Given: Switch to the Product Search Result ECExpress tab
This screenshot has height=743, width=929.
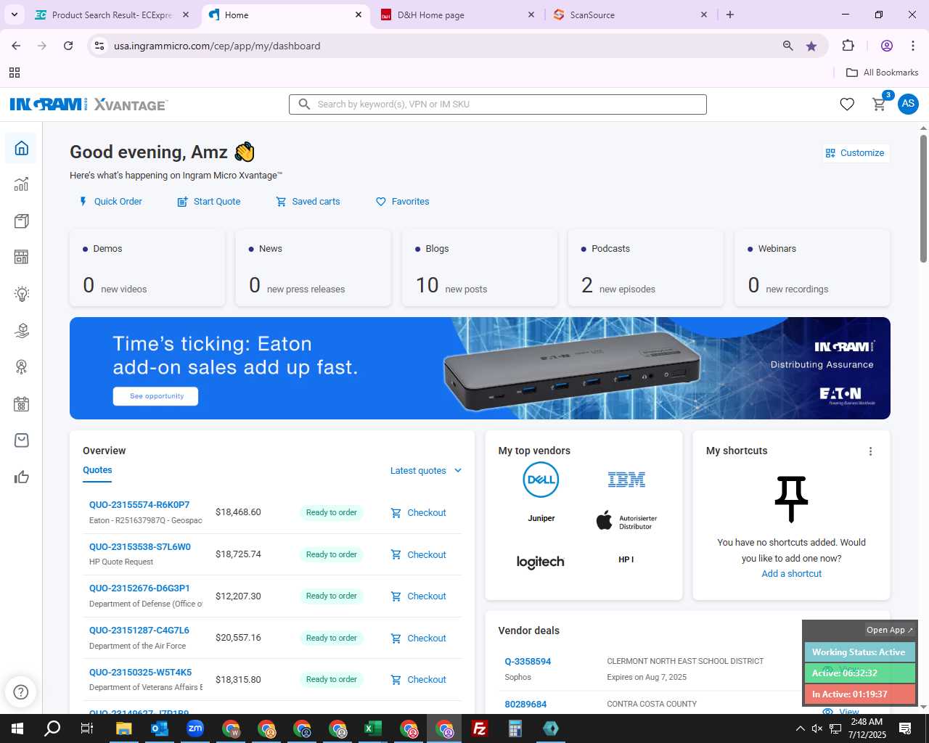Looking at the screenshot, I should 112,15.
